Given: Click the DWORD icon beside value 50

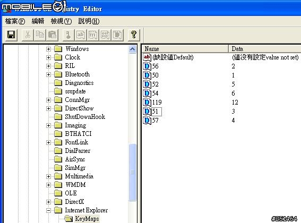Looking at the screenshot, I should click(147, 75).
